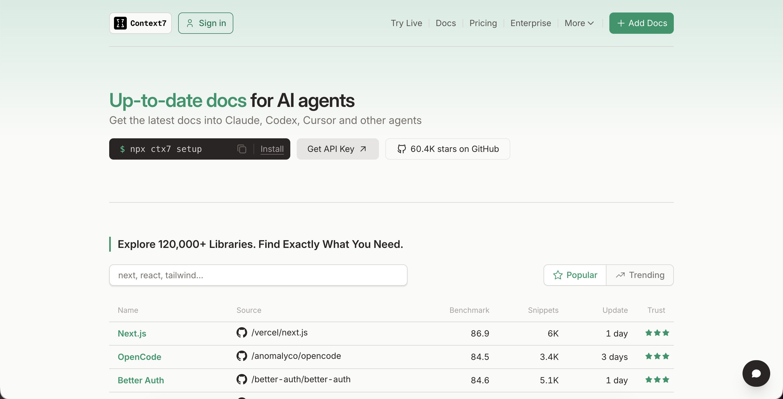Click the 3.4K snippets value
The width and height of the screenshot is (783, 399).
pyautogui.click(x=549, y=357)
